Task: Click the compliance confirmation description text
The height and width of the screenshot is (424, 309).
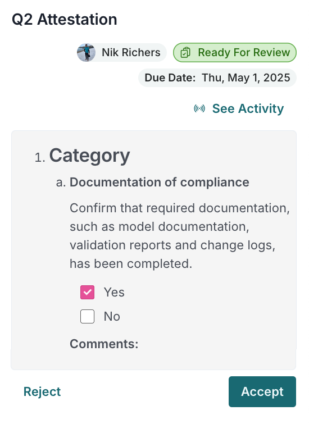Action: click(x=180, y=236)
